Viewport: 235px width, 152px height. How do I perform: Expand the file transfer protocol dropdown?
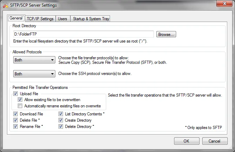click(x=34, y=60)
